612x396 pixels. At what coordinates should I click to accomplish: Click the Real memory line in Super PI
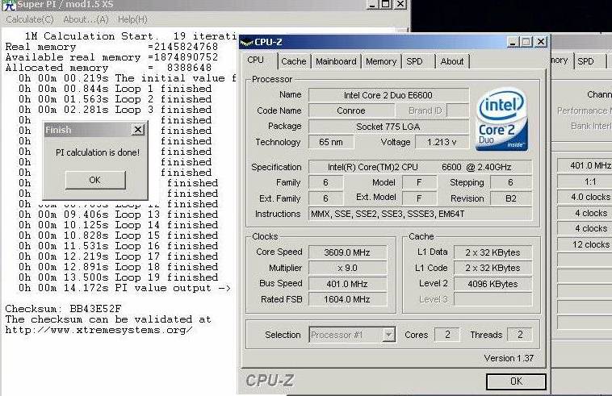pyautogui.click(x=111, y=47)
